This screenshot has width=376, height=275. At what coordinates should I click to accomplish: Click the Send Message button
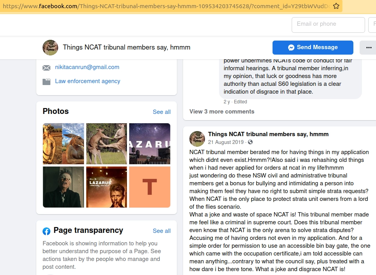(313, 48)
